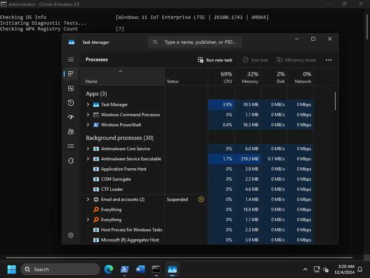The width and height of the screenshot is (370, 278).
Task: Expand Antimalware Service Executable row
Action: (88, 159)
